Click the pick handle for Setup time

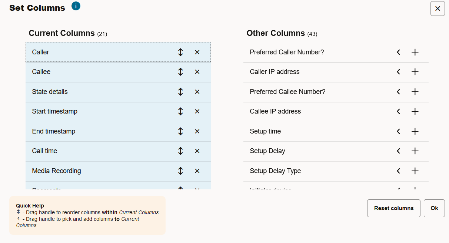[398, 131]
